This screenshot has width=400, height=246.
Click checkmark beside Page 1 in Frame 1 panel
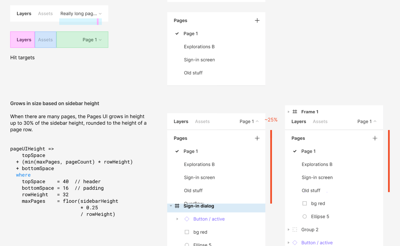pos(295,151)
